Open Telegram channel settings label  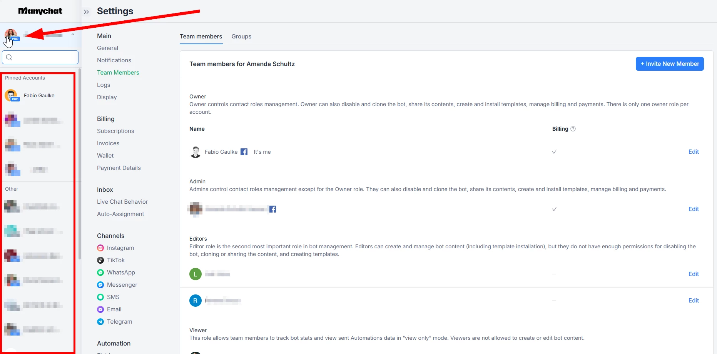(x=119, y=322)
